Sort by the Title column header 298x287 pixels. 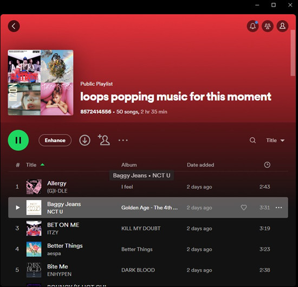click(31, 165)
